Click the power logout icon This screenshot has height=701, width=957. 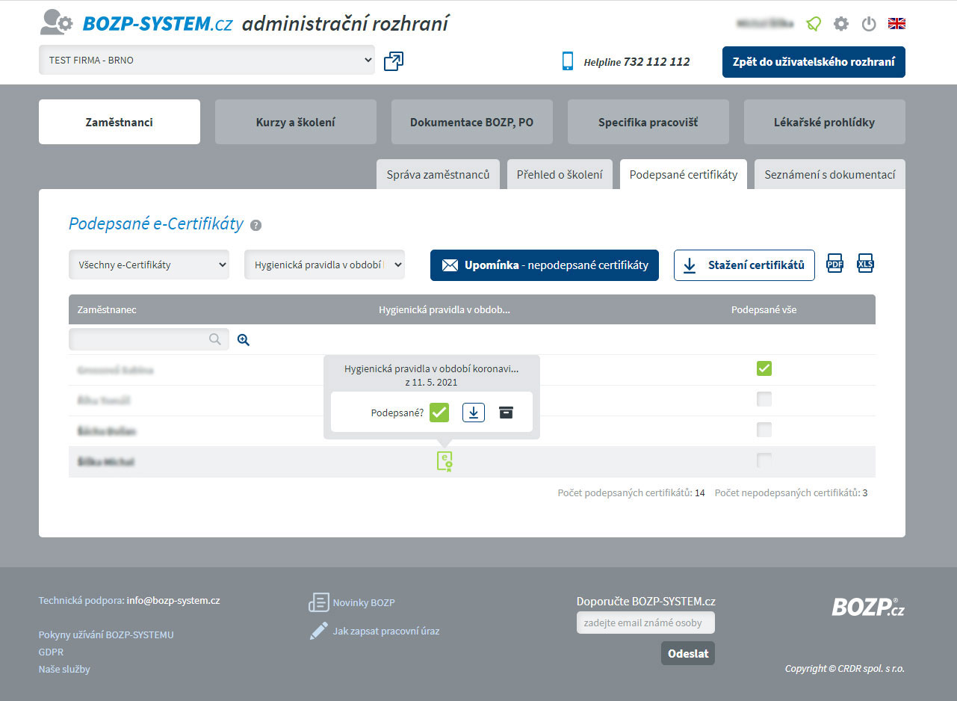tap(869, 24)
